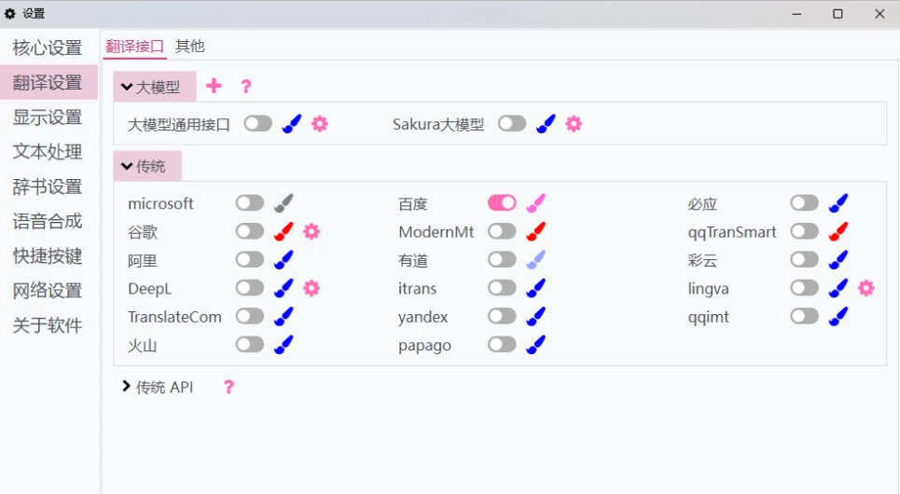
Task: Open the gear settings for 大模型通用接口
Action: tap(320, 123)
